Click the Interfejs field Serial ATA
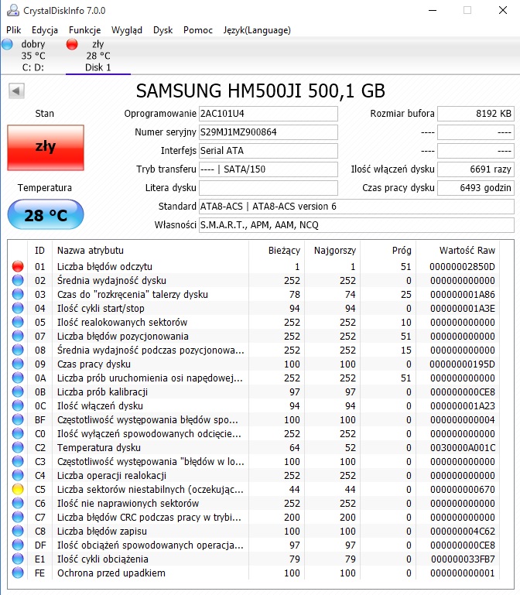This screenshot has width=520, height=595. point(269,151)
